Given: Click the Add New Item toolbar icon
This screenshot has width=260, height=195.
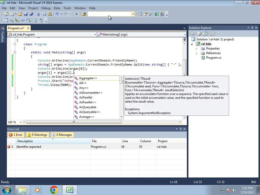Looking at the screenshot, I should (x=12, y=14).
